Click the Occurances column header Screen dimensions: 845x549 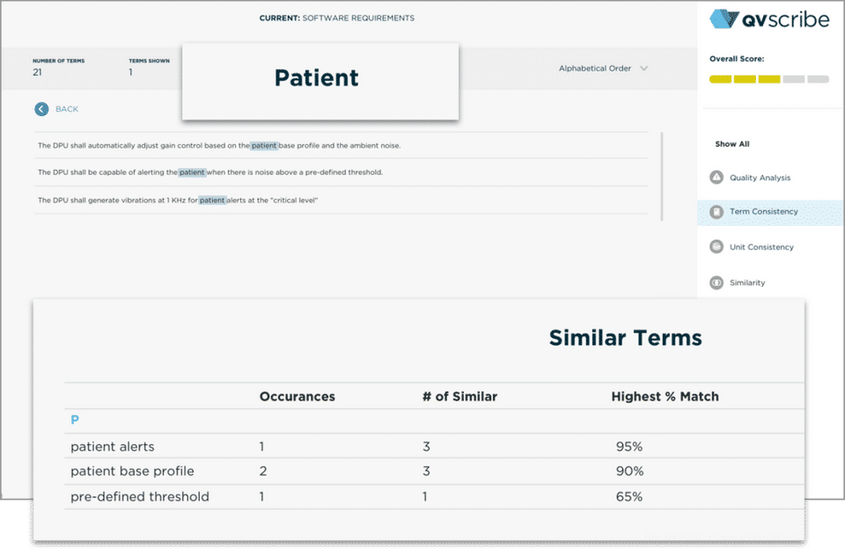297,397
